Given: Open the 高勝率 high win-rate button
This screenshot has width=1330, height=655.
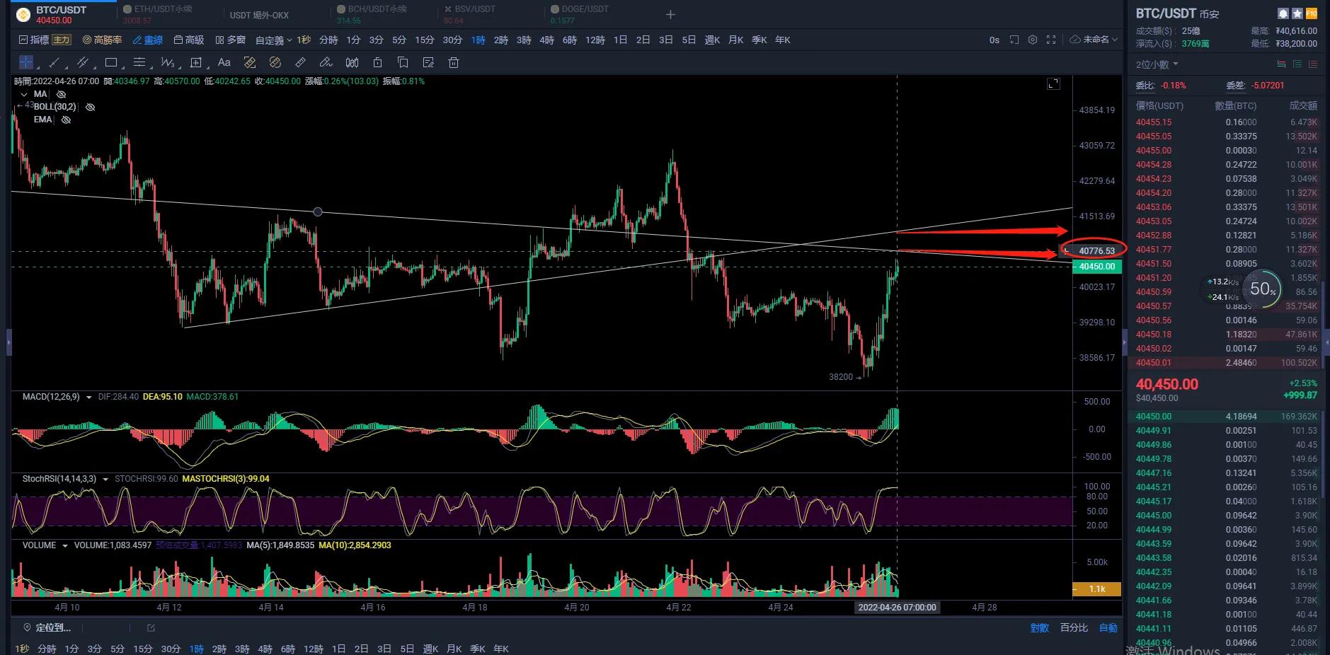Looking at the screenshot, I should coord(102,40).
